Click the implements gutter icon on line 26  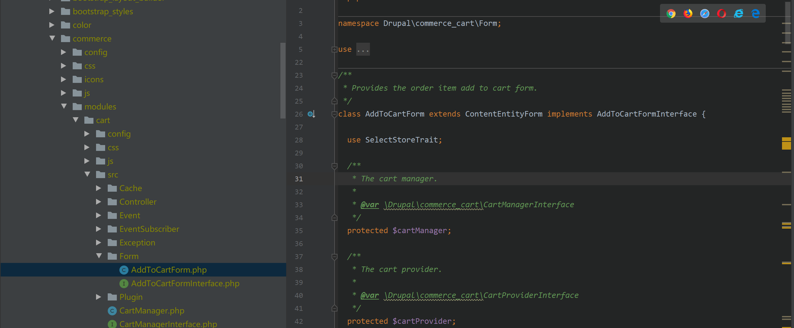[311, 114]
